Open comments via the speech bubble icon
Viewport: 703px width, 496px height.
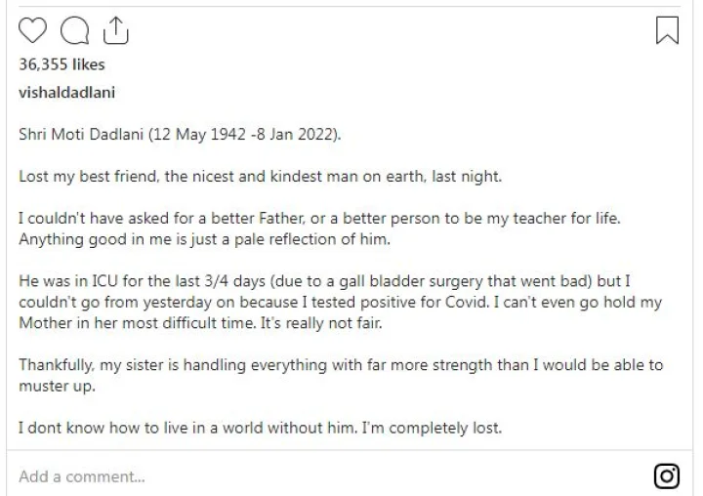[x=74, y=30]
